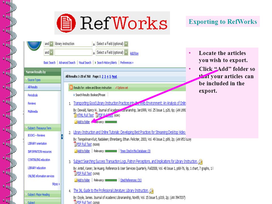Click the PDF icon in result 1
This screenshot has height=204, width=272.
pyautogui.click(x=96, y=115)
